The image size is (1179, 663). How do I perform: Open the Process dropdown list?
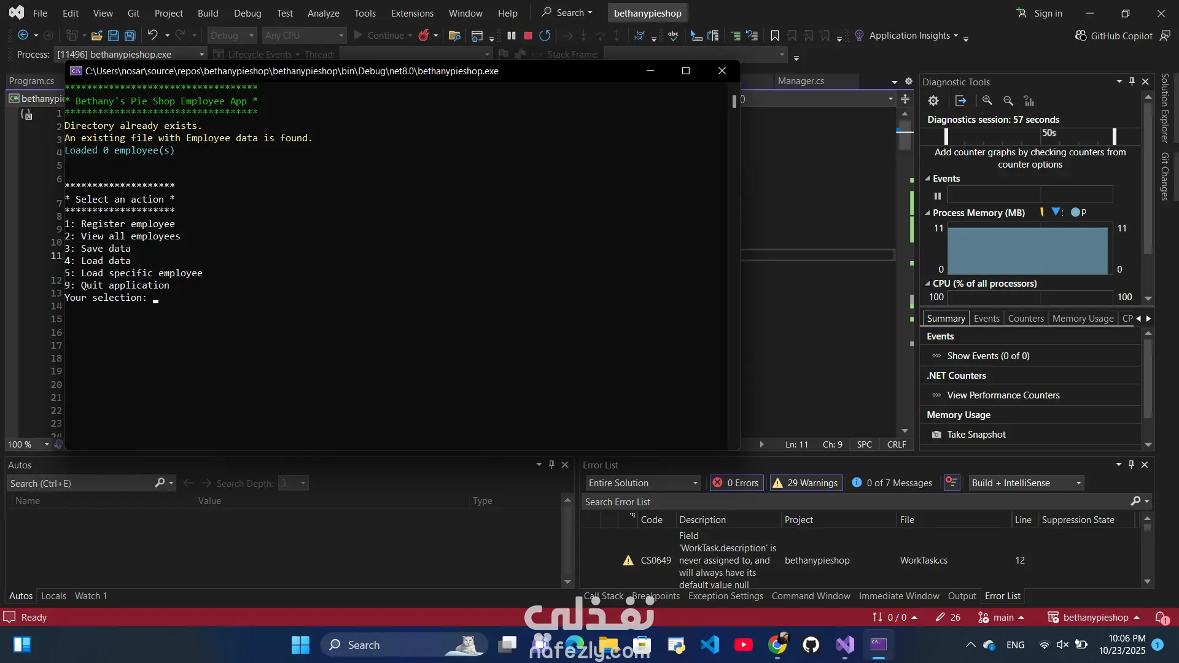pos(201,54)
